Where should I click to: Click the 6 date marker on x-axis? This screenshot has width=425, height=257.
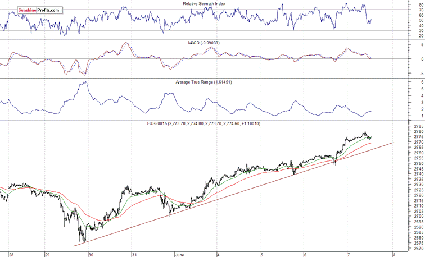pos(304,254)
